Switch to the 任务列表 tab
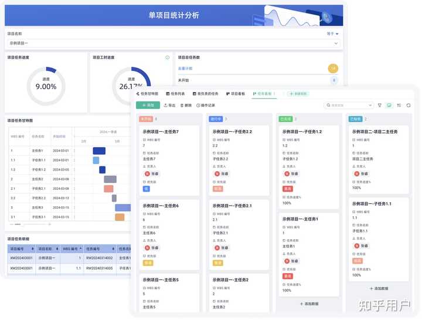This screenshot has width=422, height=320. [175, 94]
